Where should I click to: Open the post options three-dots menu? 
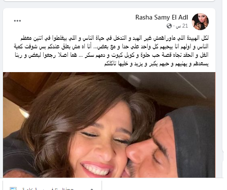(17, 21)
